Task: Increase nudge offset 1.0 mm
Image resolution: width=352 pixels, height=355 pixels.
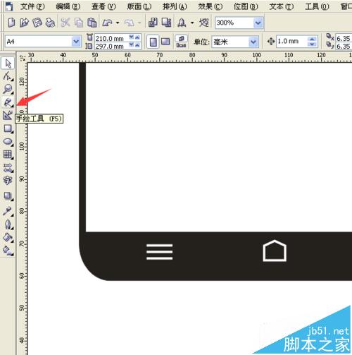Action: point(312,40)
